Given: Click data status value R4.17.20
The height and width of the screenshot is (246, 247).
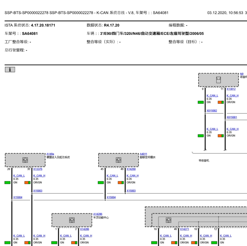Looking at the screenshot, I should tap(111, 25).
